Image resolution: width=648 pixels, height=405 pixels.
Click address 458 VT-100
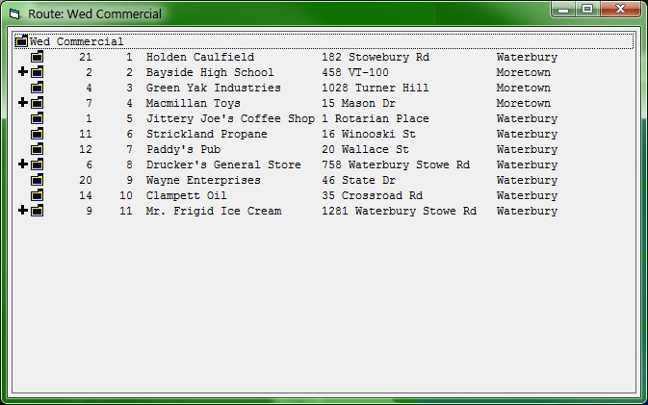(x=355, y=72)
